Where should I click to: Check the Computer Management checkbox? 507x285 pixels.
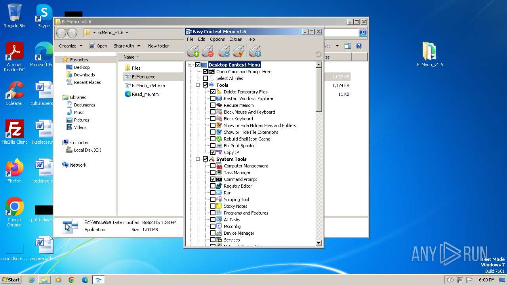[213, 166]
